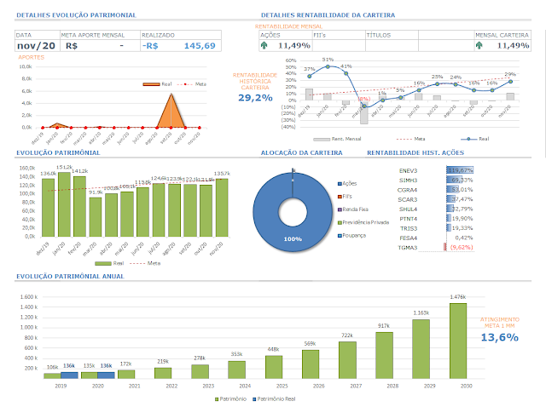Viewport: 546px width, 407px height.
Task: Click the DETALHES RENTABILIDADE DA CARTEIRA heading
Action: [x=328, y=15]
